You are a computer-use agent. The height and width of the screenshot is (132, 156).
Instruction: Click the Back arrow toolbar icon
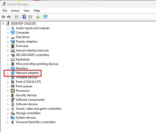coord(3,17)
